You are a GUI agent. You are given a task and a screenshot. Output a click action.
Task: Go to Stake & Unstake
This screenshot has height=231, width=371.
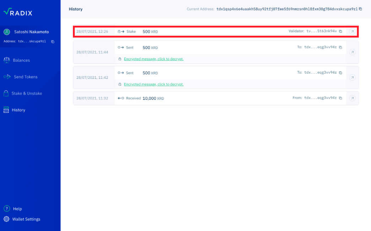point(27,93)
